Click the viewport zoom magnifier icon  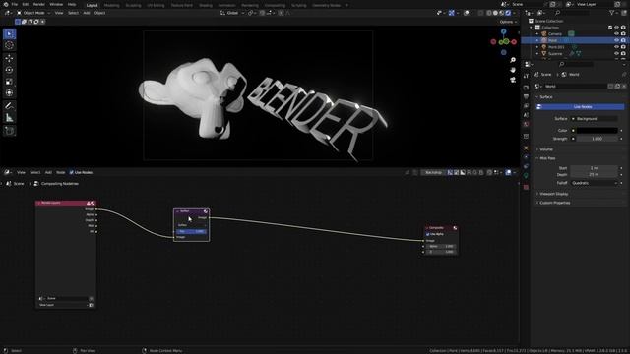(x=513, y=60)
